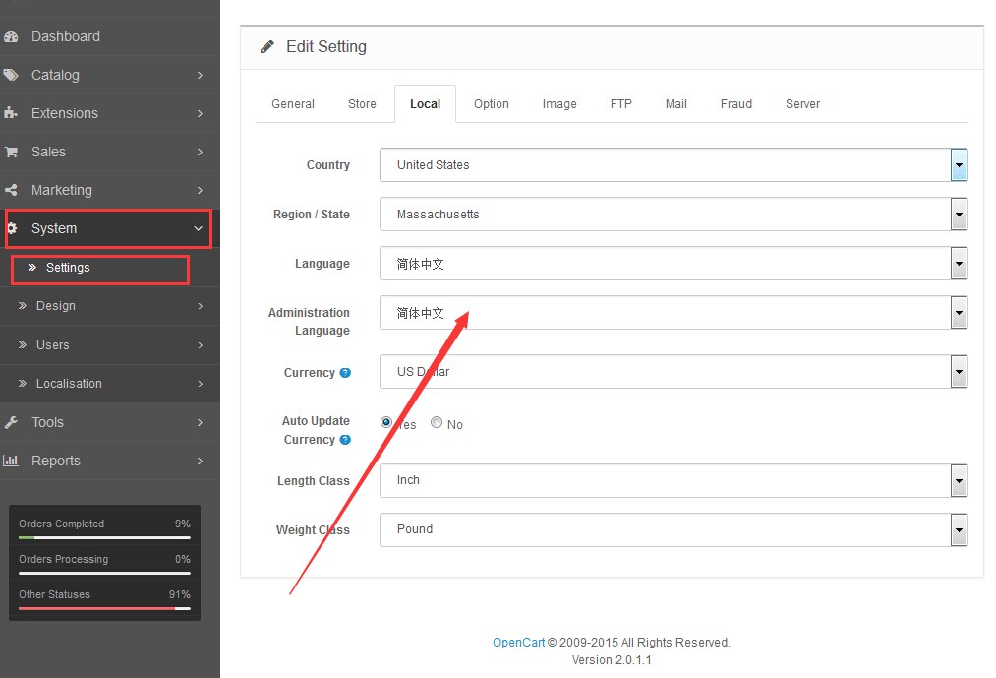Image resolution: width=996 pixels, height=678 pixels.
Task: Switch to the Server tab
Action: (803, 103)
